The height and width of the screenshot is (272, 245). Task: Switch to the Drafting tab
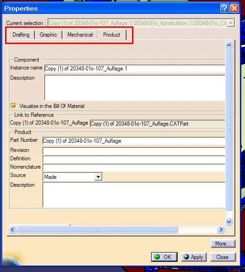pyautogui.click(x=21, y=35)
